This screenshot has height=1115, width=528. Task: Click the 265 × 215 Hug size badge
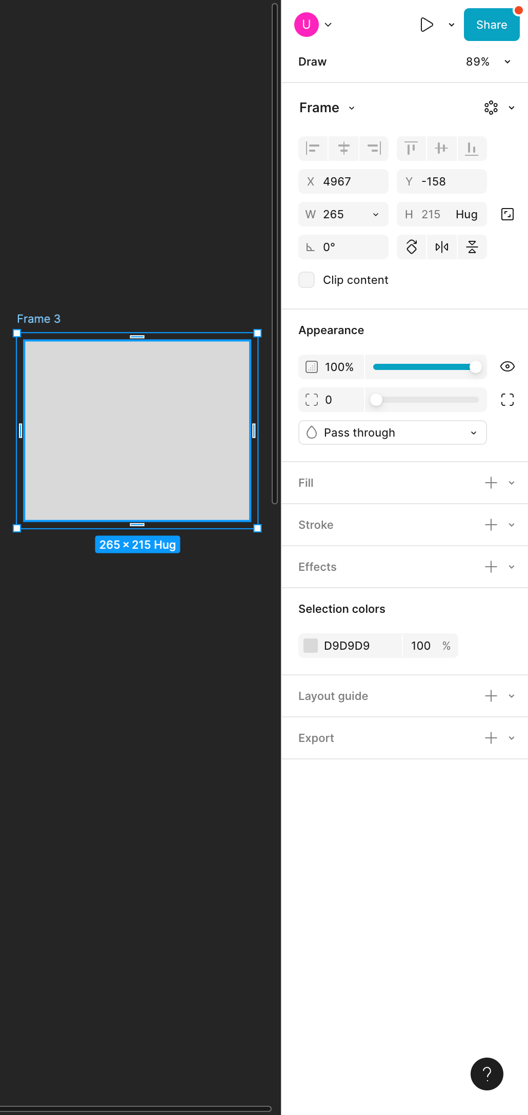137,545
